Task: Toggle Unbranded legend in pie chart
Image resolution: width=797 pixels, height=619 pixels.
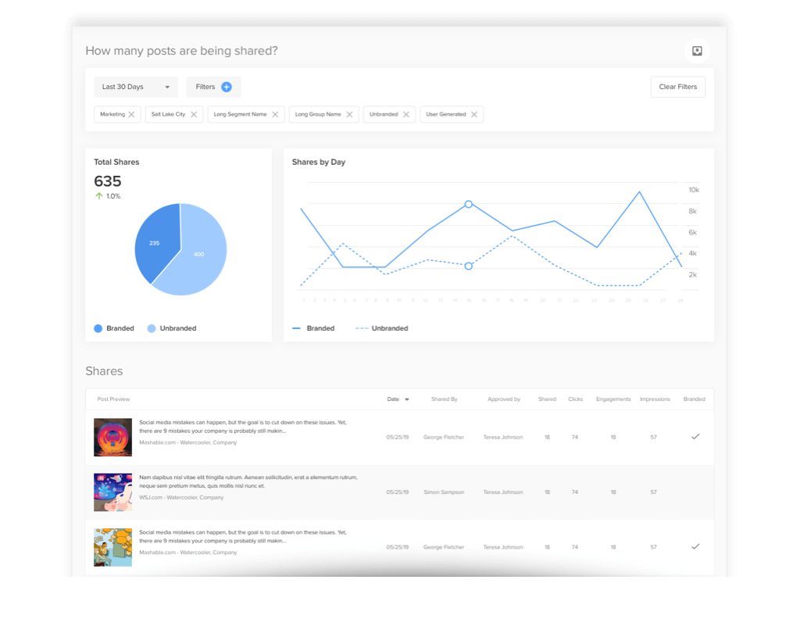Action: pyautogui.click(x=171, y=328)
